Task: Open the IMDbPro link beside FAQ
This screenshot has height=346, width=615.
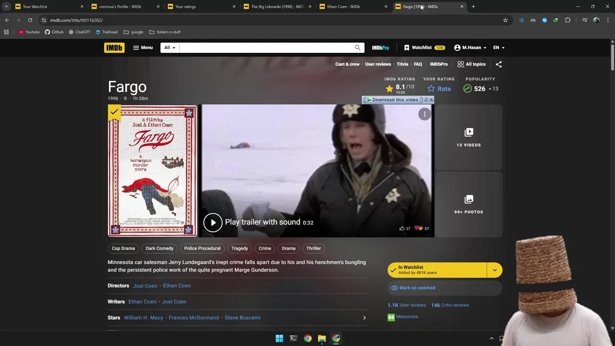Action: (x=439, y=64)
